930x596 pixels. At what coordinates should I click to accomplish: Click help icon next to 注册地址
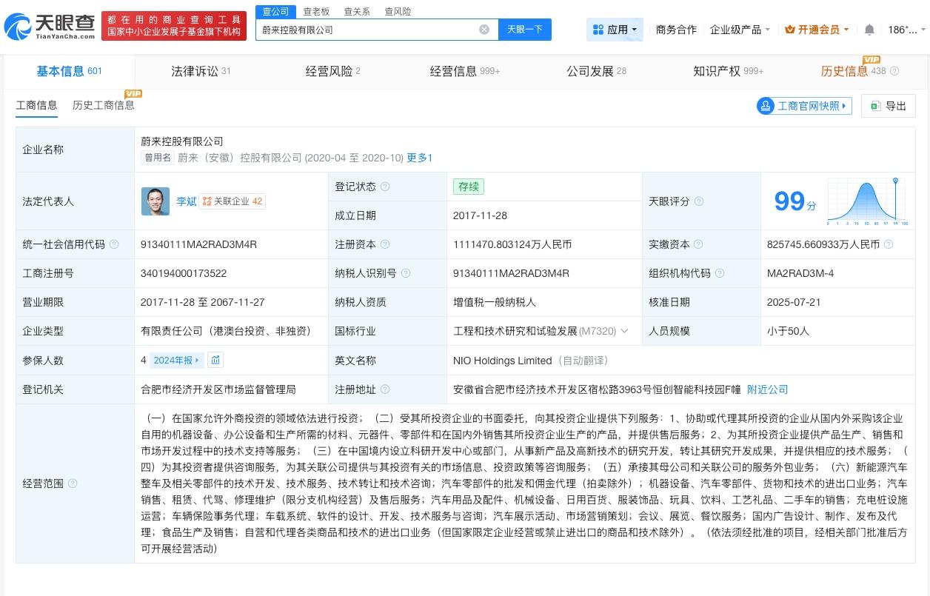[385, 389]
